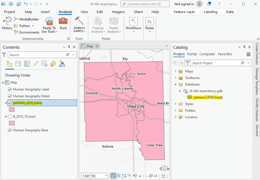Open Catalog Favorites tab
The height and width of the screenshot is (180, 260).
click(x=225, y=54)
